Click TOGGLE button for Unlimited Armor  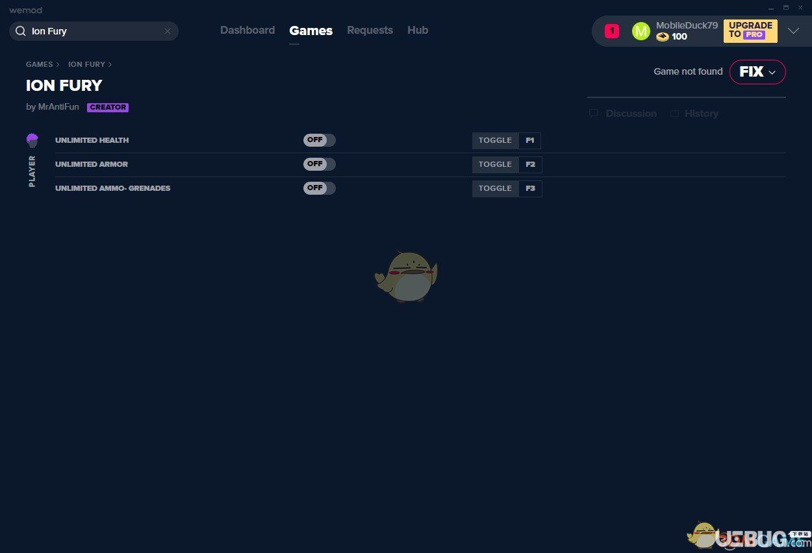tap(496, 165)
